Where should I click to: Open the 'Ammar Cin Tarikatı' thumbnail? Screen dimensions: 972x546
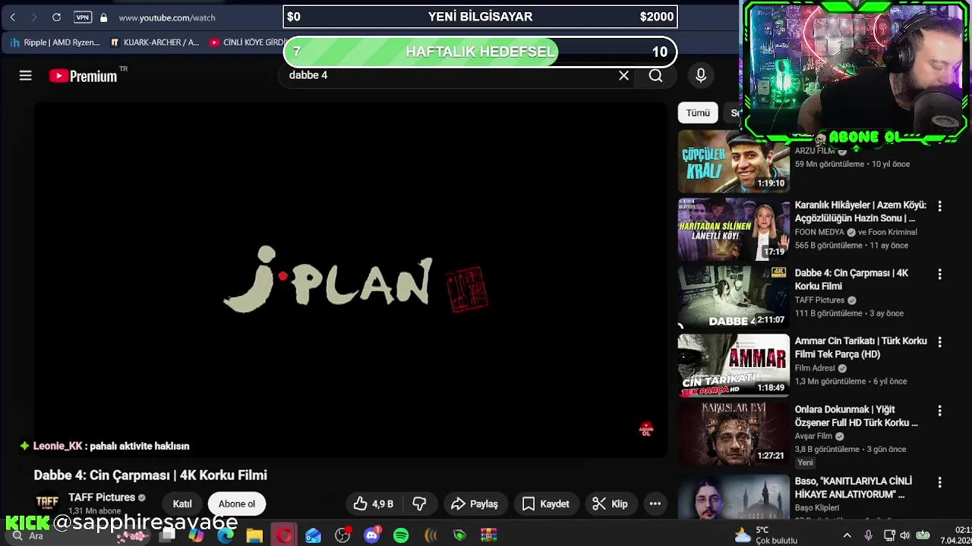(x=734, y=366)
